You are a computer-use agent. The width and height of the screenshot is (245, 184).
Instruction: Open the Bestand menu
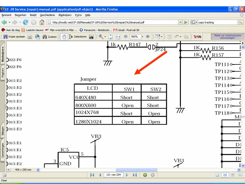(6, 15)
